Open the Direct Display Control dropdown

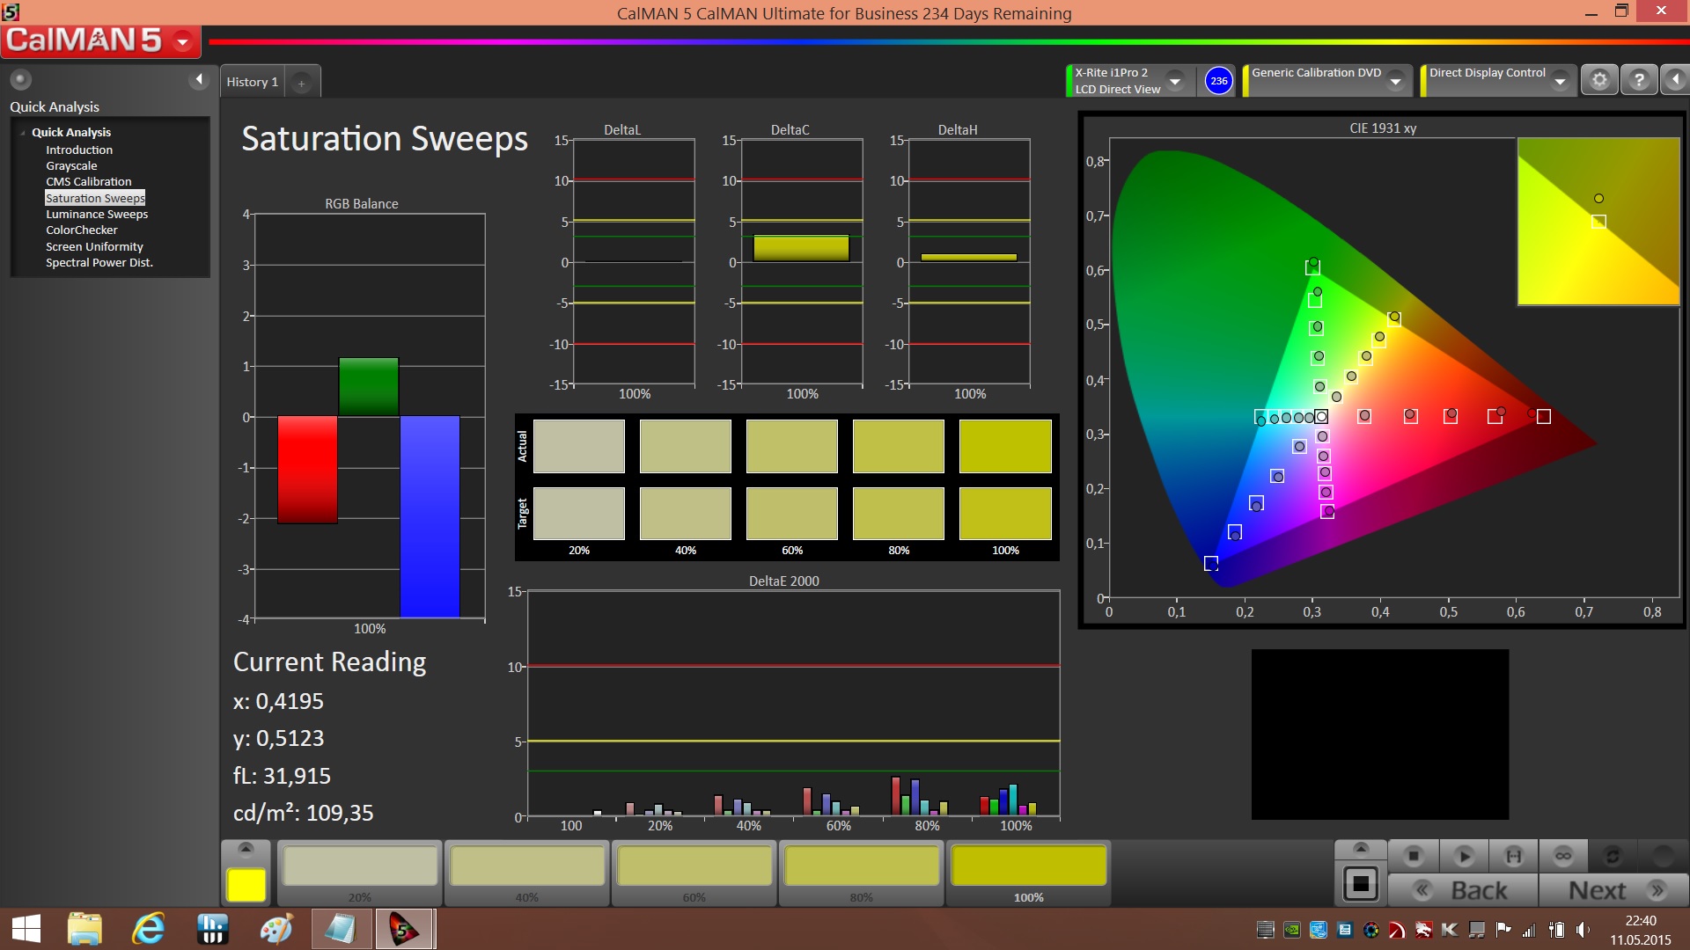pyautogui.click(x=1560, y=81)
